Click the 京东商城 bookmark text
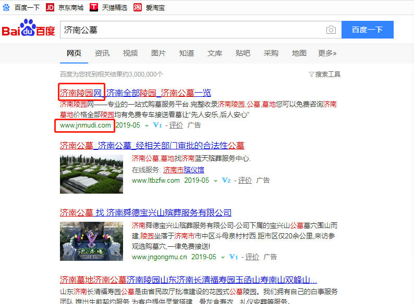The image size is (414, 304). pyautogui.click(x=71, y=8)
